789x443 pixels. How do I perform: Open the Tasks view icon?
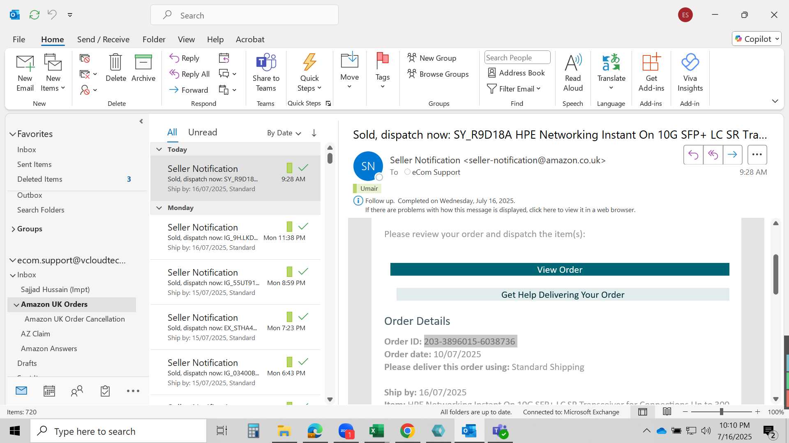105,391
